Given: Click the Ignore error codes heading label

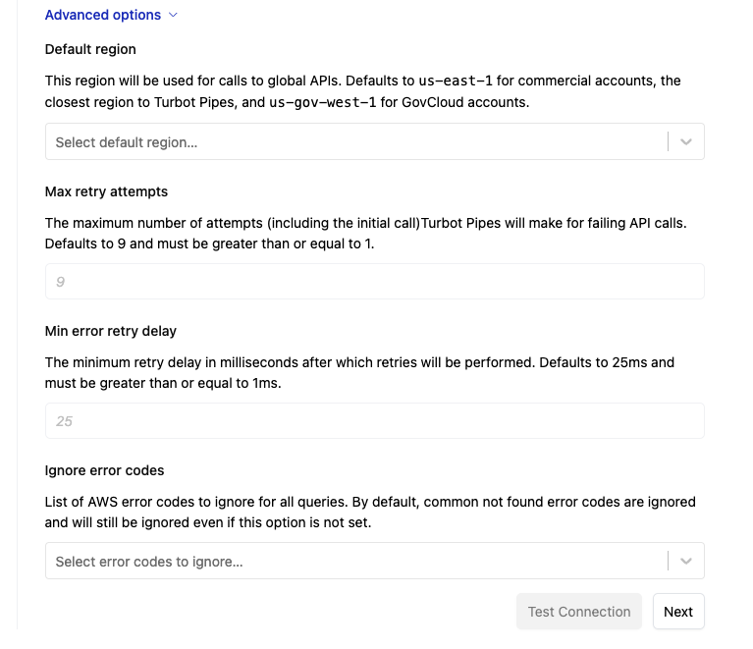Looking at the screenshot, I should (104, 470).
